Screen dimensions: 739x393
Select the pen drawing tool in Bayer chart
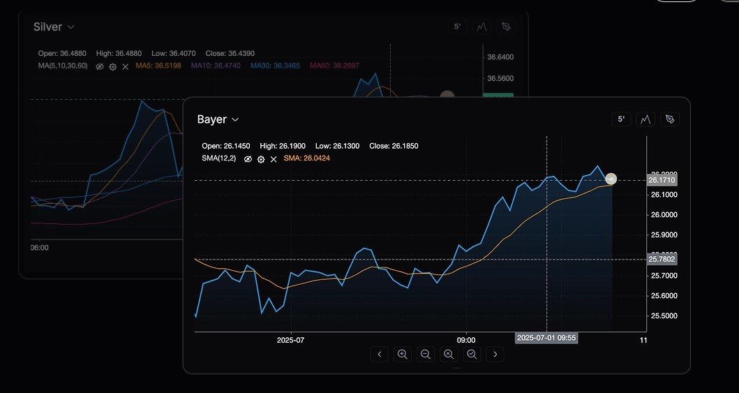point(670,119)
